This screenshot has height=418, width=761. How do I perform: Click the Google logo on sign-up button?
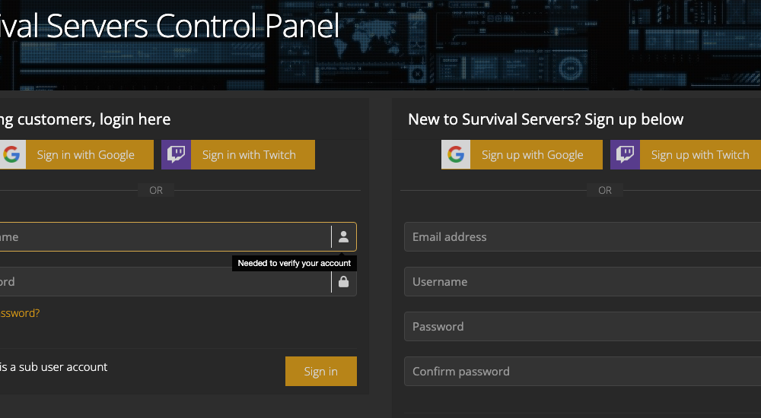(456, 155)
